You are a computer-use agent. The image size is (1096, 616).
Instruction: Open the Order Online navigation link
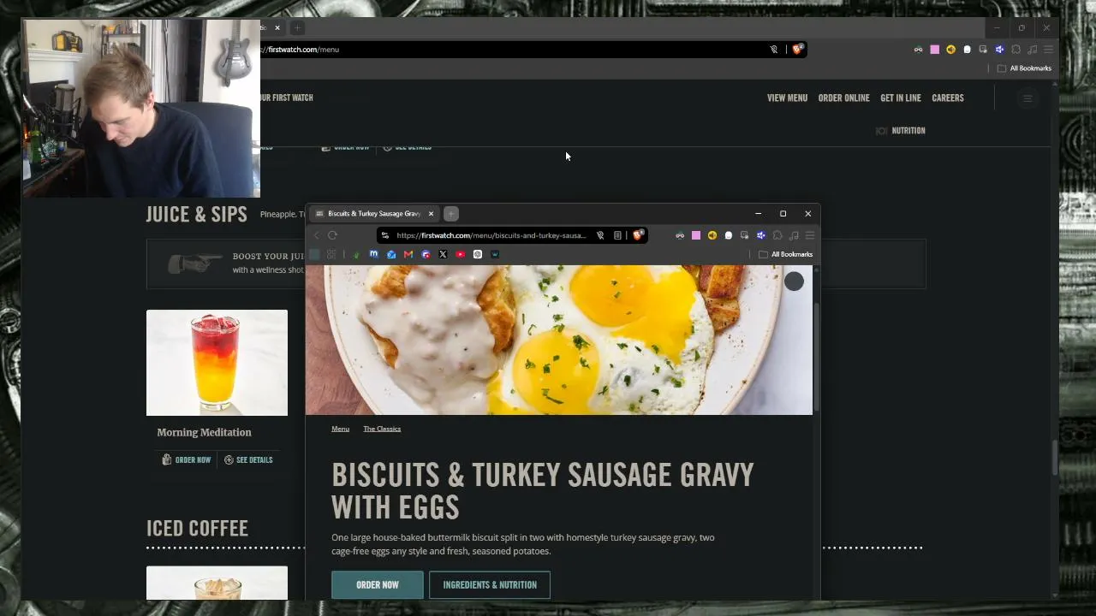[x=843, y=98]
